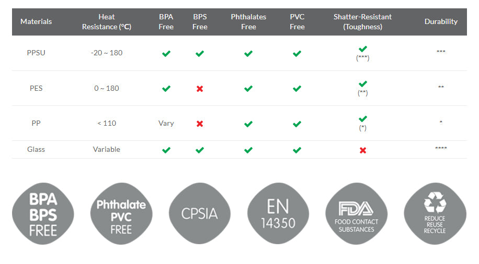The image size is (479, 264).
Task: Click the Glass material row label
Action: point(36,149)
